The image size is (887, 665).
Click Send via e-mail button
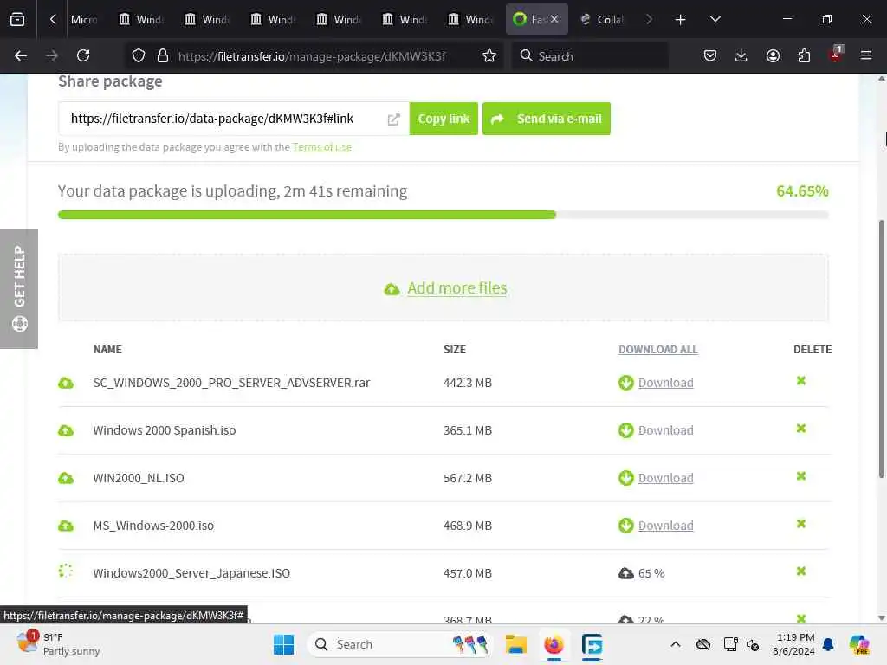click(x=547, y=119)
